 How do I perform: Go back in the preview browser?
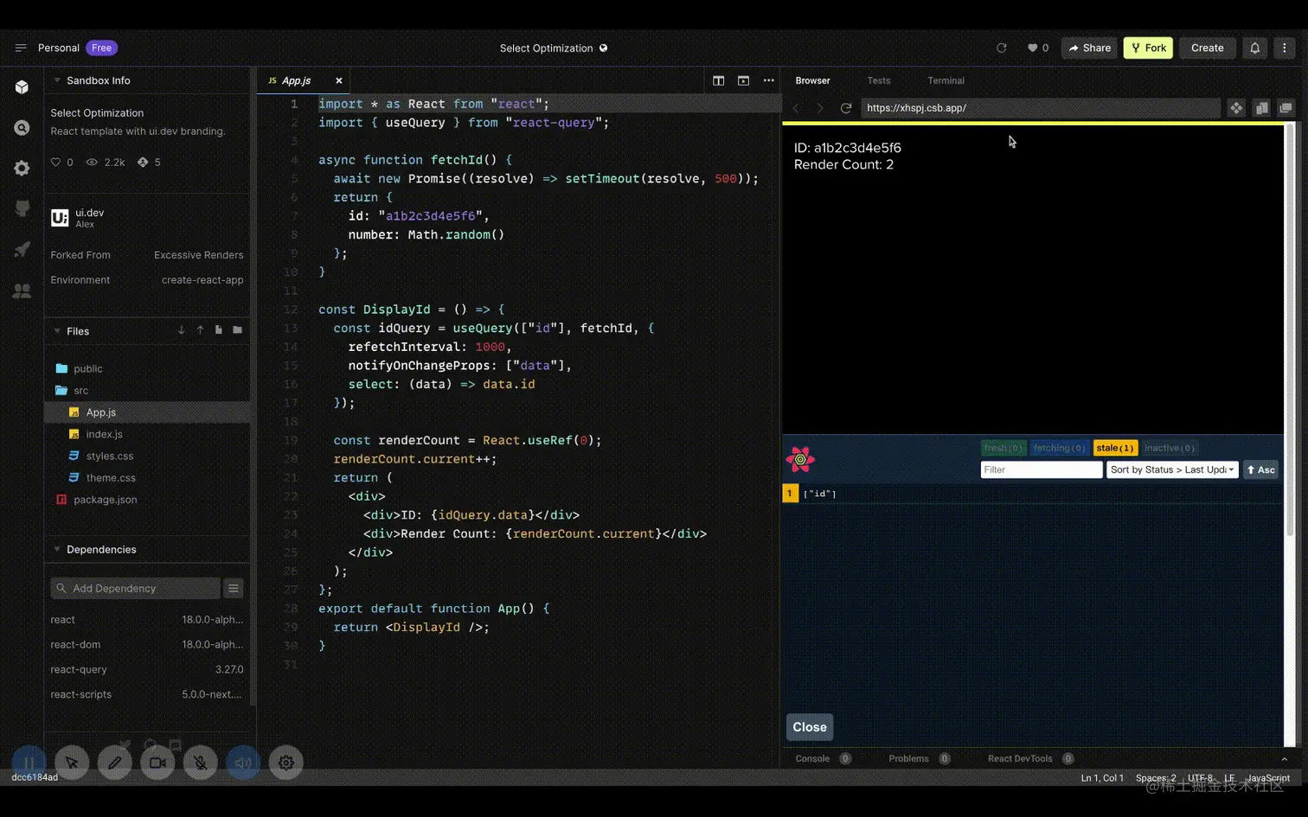pyautogui.click(x=797, y=108)
